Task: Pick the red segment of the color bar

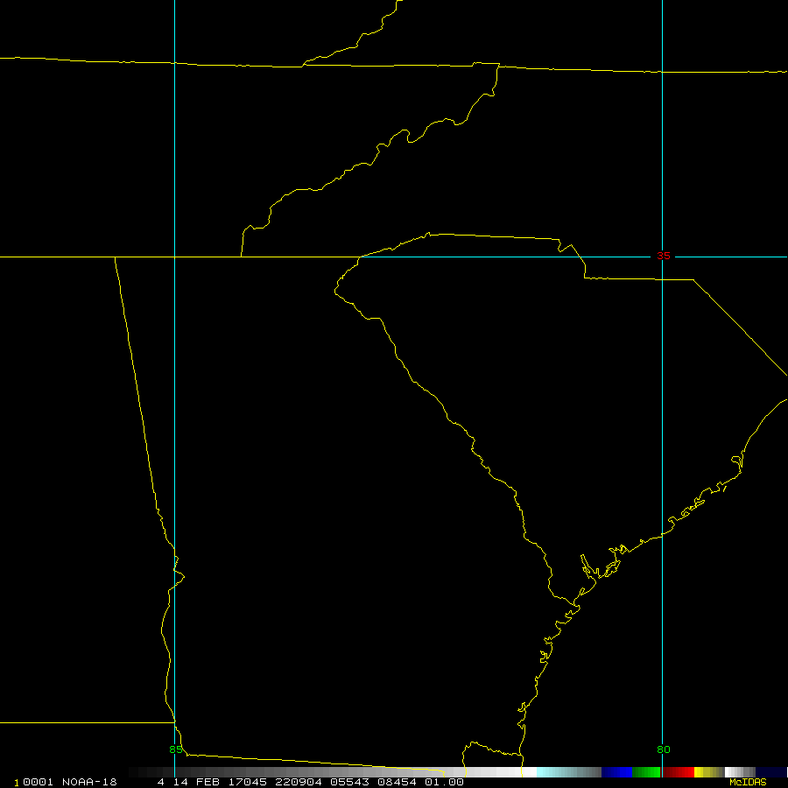Action: coord(679,772)
